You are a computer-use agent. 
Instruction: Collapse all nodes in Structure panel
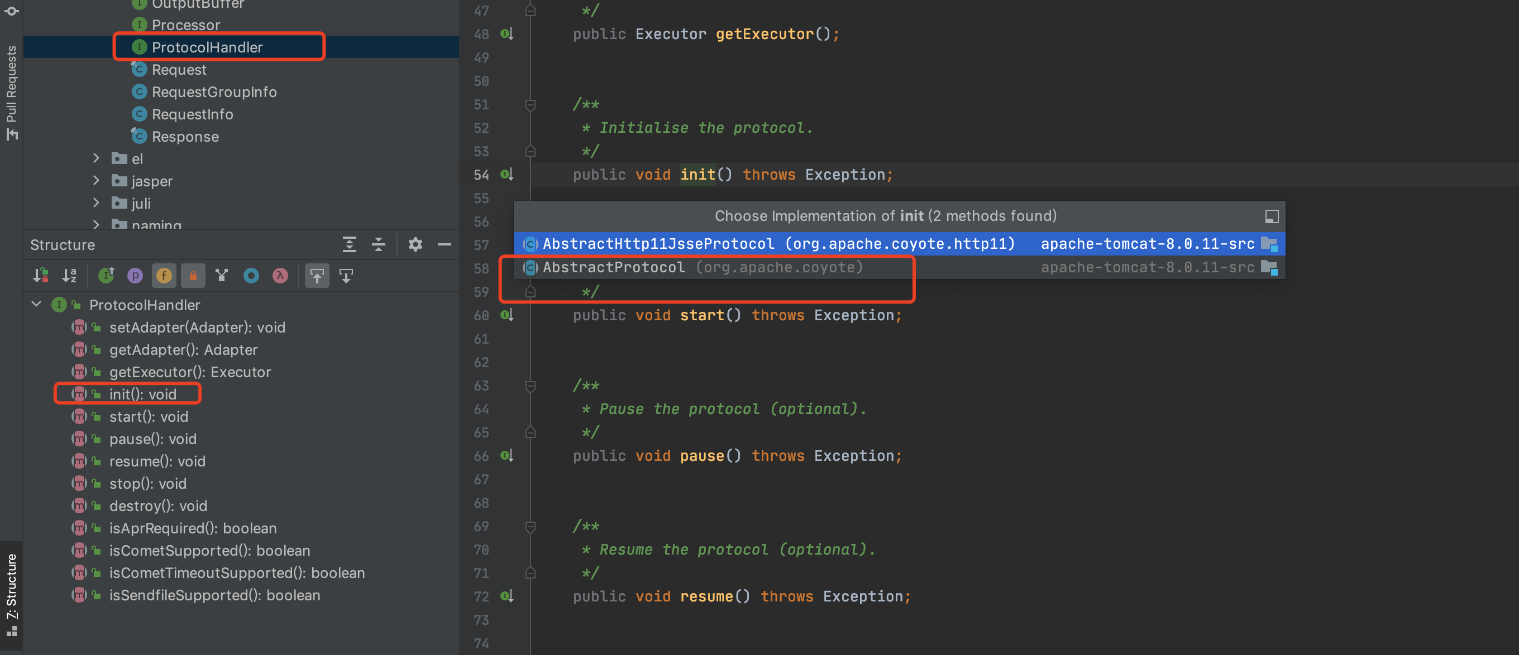pyautogui.click(x=379, y=244)
